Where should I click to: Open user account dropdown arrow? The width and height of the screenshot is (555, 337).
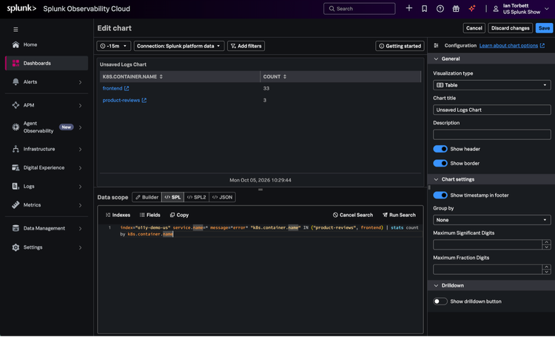pyautogui.click(x=547, y=8)
